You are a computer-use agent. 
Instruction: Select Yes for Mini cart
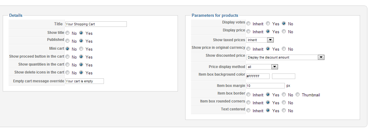click(81, 49)
